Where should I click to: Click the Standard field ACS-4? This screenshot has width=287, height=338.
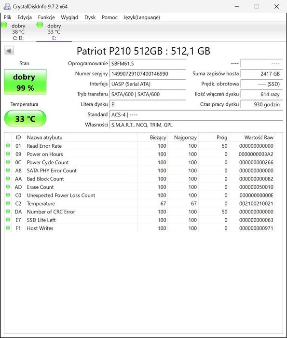196,115
